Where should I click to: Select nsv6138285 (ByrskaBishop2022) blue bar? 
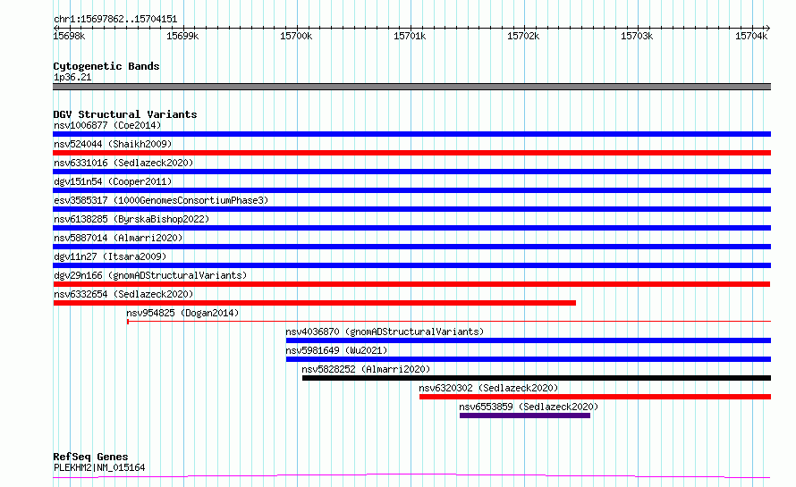click(x=411, y=228)
